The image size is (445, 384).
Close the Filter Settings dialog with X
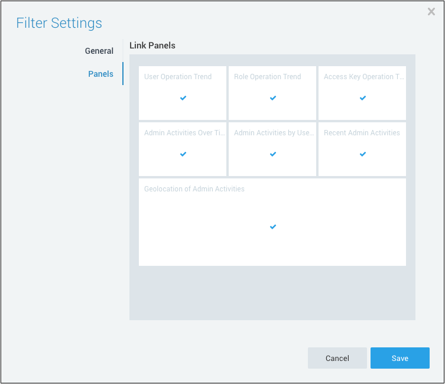pos(431,12)
